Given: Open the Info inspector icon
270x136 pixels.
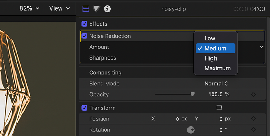Looking at the screenshot, I should 107,9.
